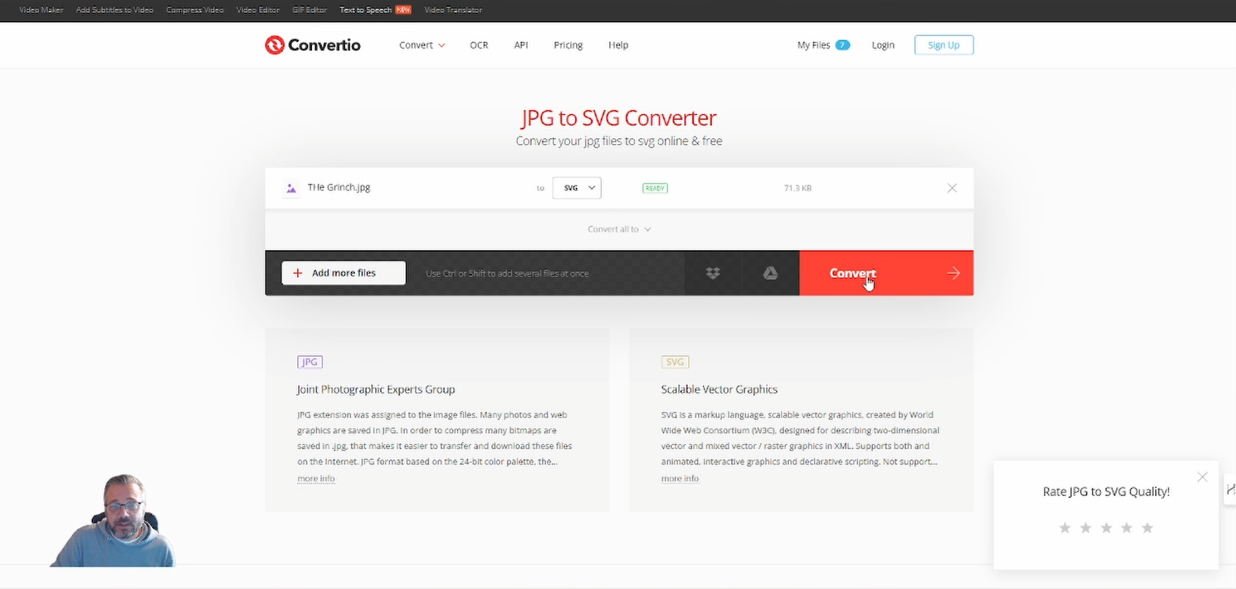The image size is (1236, 589).
Task: Rate quality with the fifth star
Action: (x=1147, y=528)
